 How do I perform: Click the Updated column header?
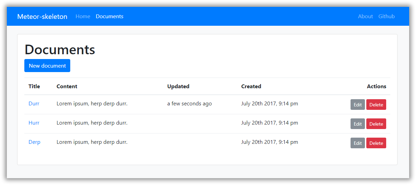point(178,86)
